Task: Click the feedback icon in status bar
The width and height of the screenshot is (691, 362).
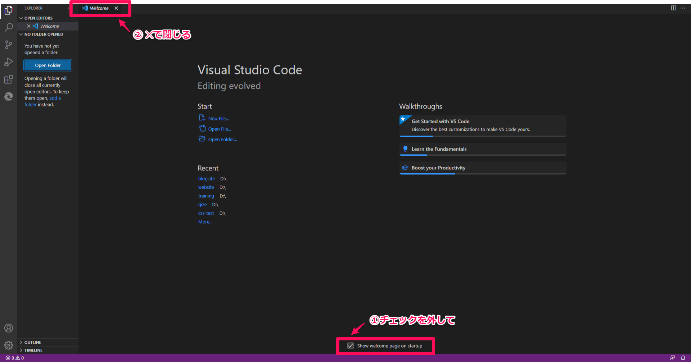Action: coord(672,358)
